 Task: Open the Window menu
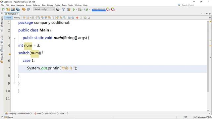point(78,5)
